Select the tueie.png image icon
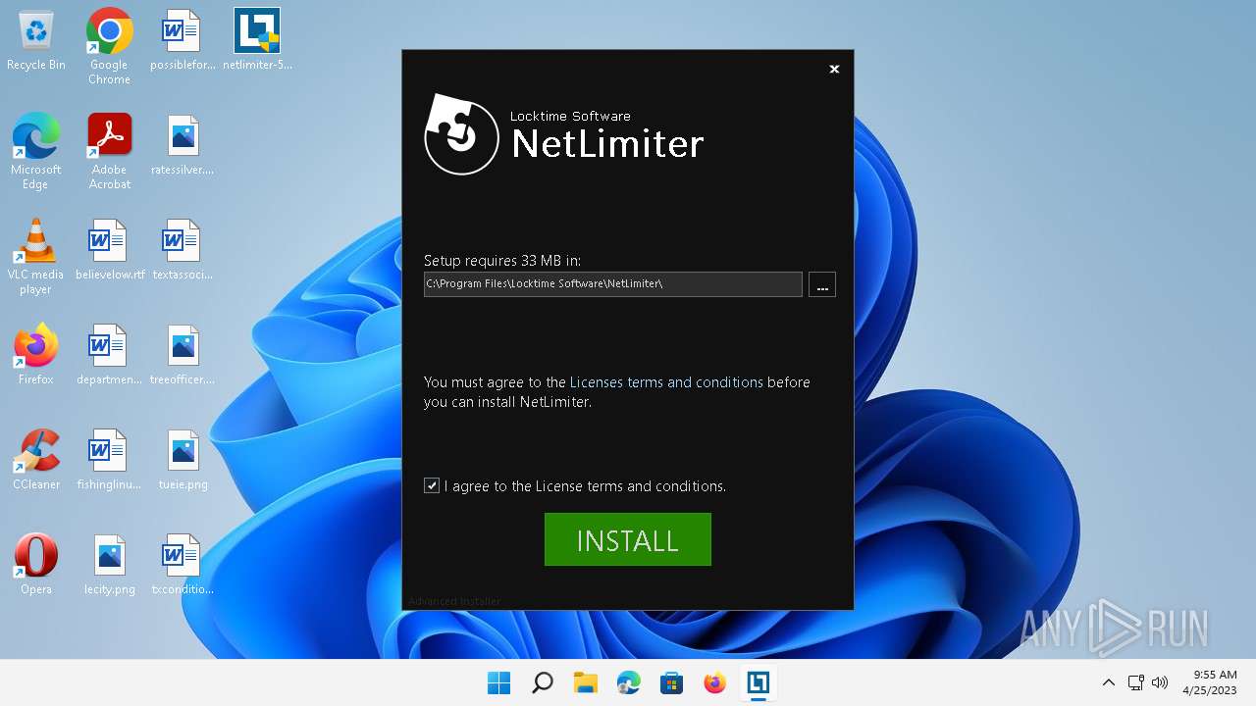The width and height of the screenshot is (1256, 706). tap(183, 461)
